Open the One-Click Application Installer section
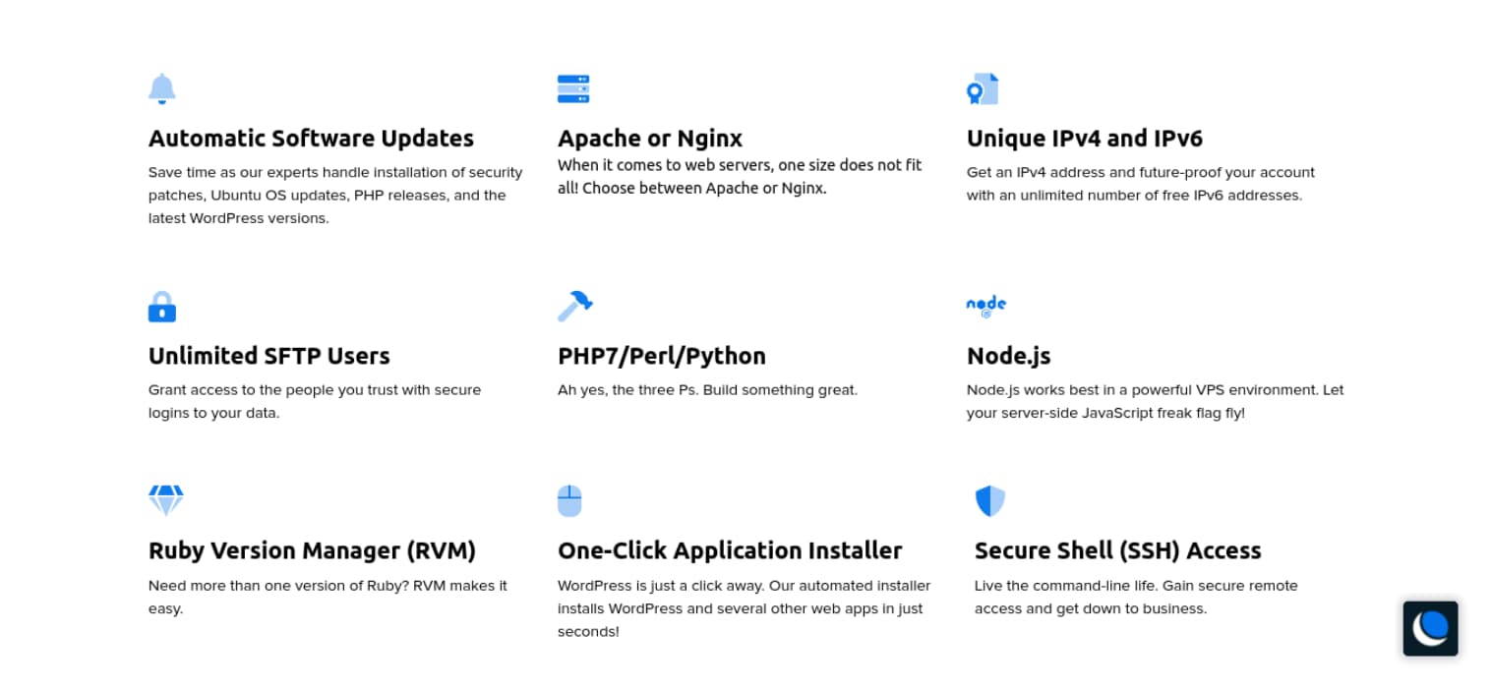The image size is (1492, 690). pos(730,550)
